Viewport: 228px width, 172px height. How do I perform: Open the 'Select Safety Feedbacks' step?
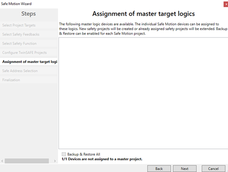coord(28,34)
